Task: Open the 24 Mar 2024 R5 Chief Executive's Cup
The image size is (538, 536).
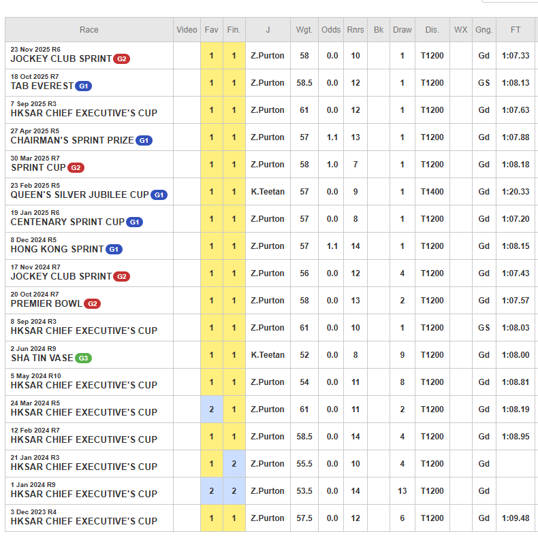Action: [x=84, y=413]
